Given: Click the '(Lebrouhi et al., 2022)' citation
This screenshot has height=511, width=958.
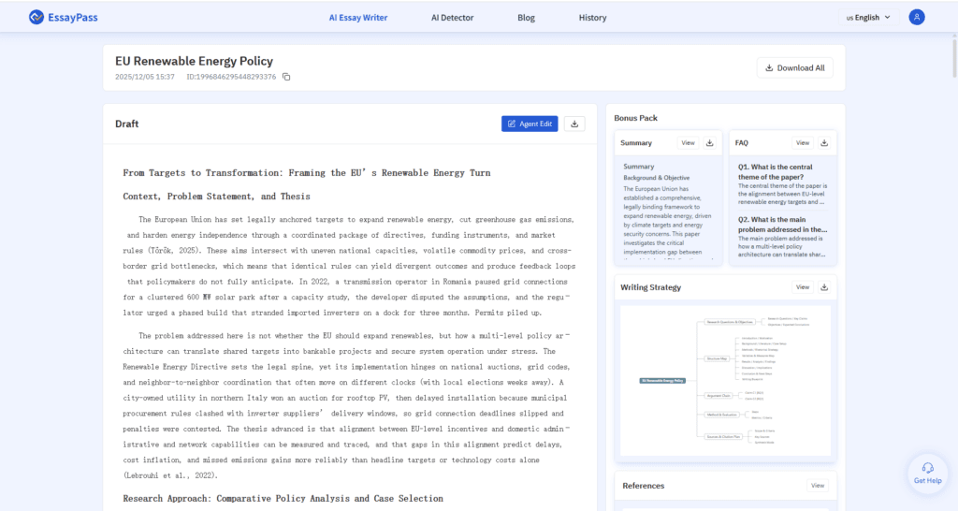Looking at the screenshot, I should click(x=170, y=475).
